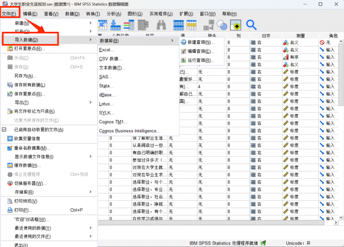This screenshot has width=344, height=247.
Task: Toggle the auto-recovery files enabled checkbox
Action: pyautogui.click(x=4, y=130)
